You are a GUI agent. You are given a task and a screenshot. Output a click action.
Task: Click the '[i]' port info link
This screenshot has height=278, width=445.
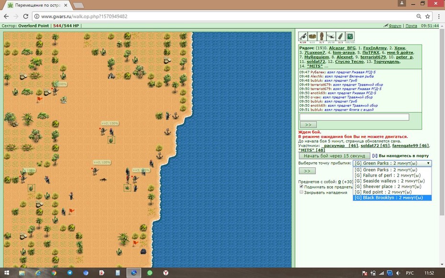(375, 156)
